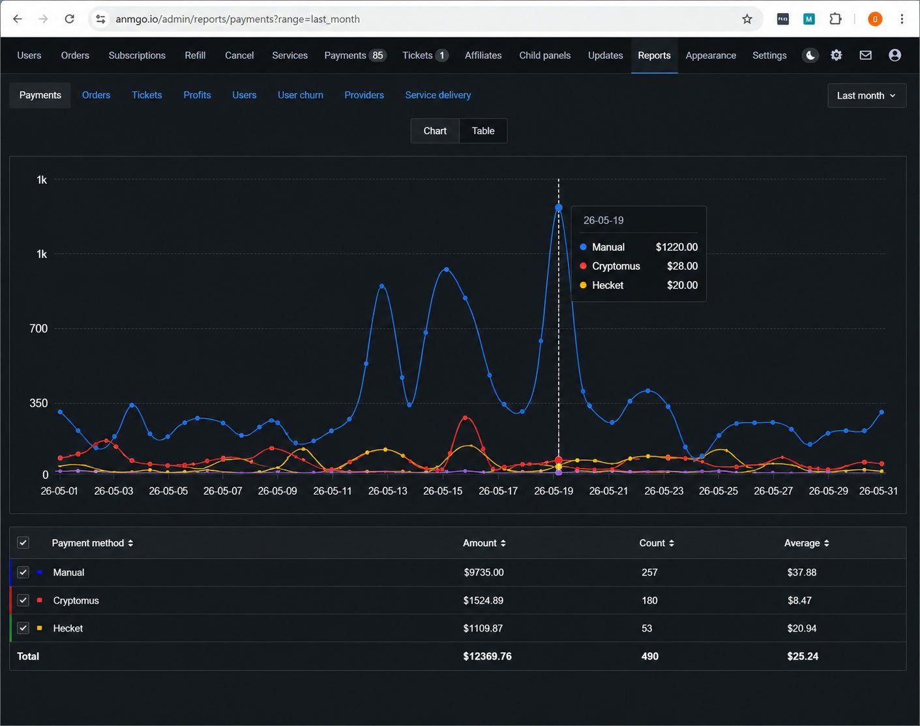Click the dark extension icon beside the star
This screenshot has height=726, width=920.
click(x=783, y=19)
